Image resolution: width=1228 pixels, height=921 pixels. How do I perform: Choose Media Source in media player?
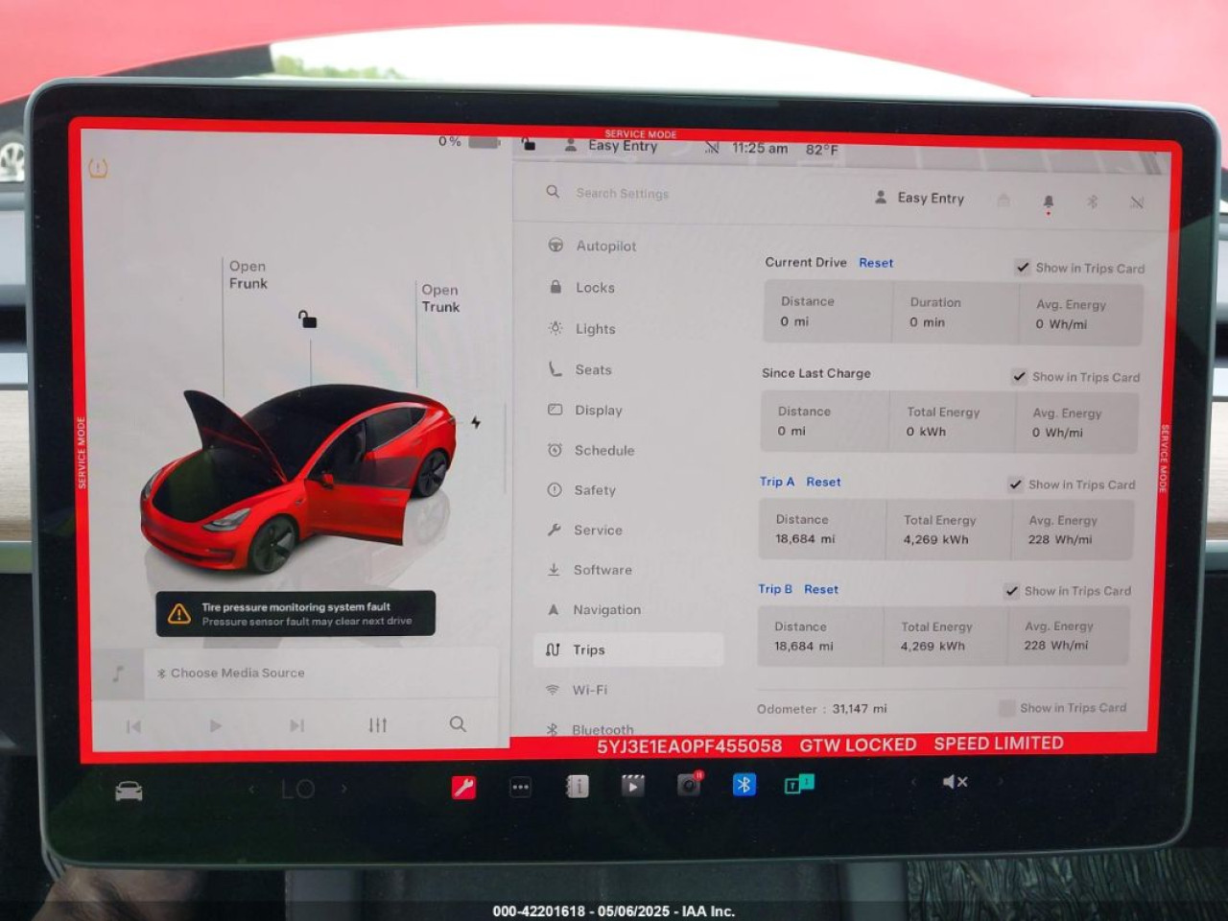(231, 673)
